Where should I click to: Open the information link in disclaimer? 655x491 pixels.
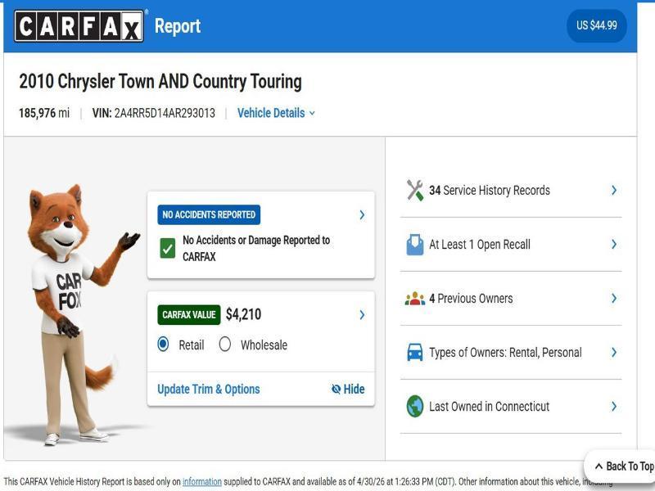pyautogui.click(x=201, y=482)
